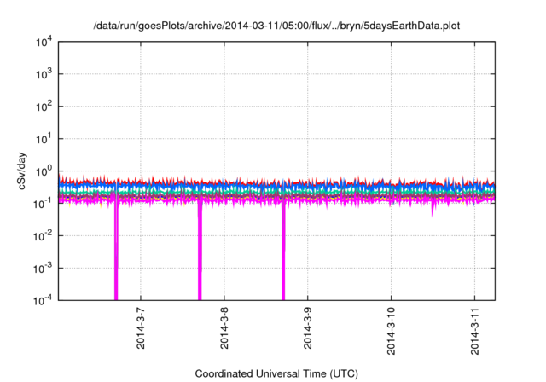Click the 10^4 y-axis tick label
Image resolution: width=546 pixels, height=382 pixels.
pyautogui.click(x=44, y=43)
